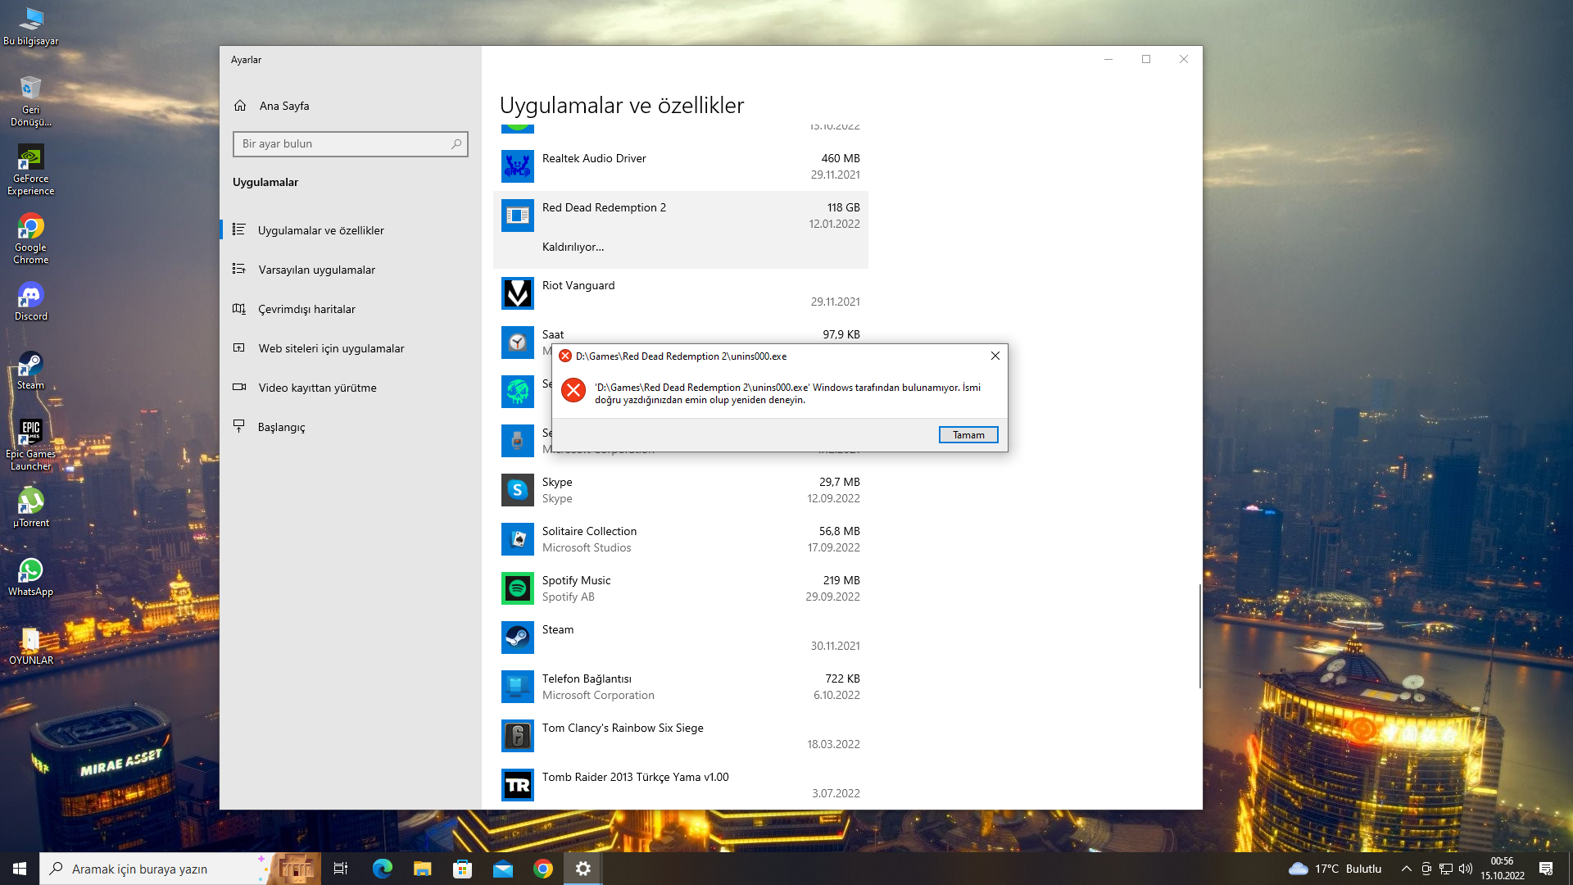
Task: Open Epic Games Launcher desktop shortcut
Action: [x=30, y=445]
